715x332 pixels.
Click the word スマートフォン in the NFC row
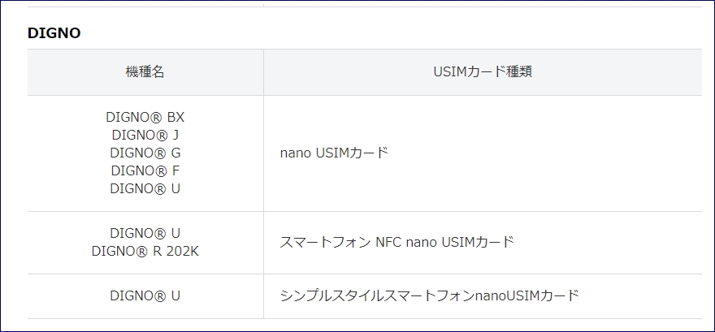point(325,243)
